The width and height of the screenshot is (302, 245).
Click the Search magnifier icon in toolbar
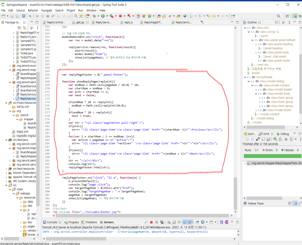coord(279,16)
